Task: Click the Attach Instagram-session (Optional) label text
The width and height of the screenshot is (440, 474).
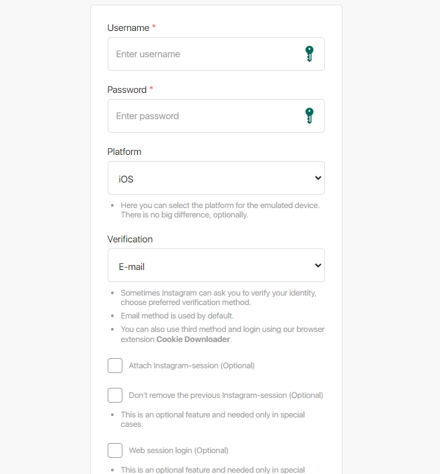Action: [192, 366]
